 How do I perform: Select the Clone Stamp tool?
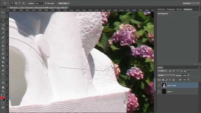(x=3, y=46)
